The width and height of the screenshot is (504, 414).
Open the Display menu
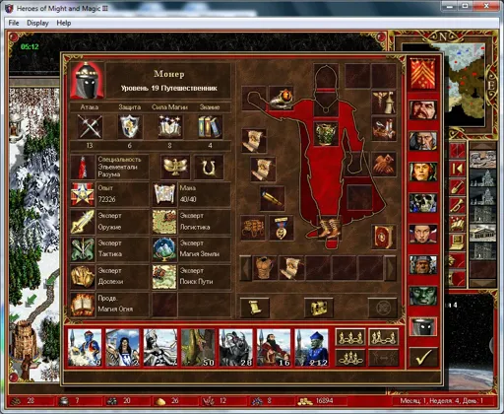[x=37, y=23]
